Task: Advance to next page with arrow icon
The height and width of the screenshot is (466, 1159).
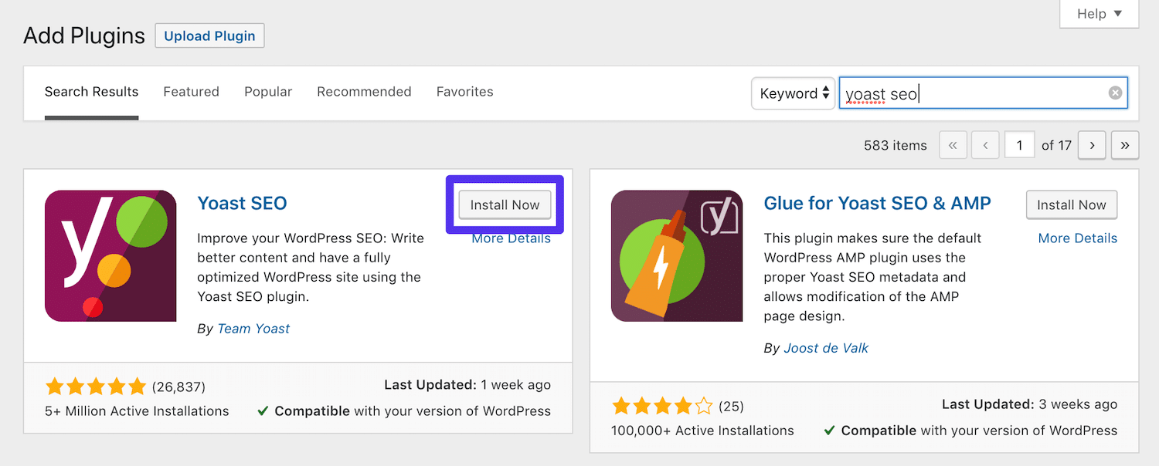Action: pos(1091,144)
